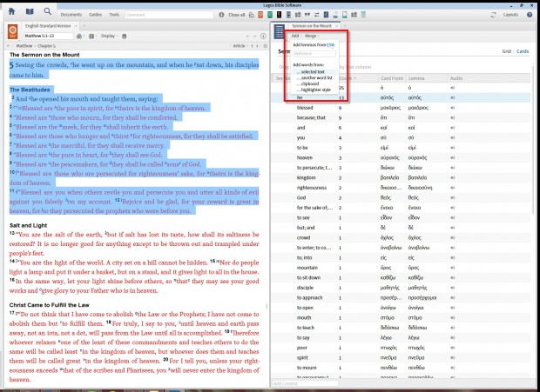The height and width of the screenshot is (392, 540).
Task: Open the Library book icon
Action: [30, 13]
